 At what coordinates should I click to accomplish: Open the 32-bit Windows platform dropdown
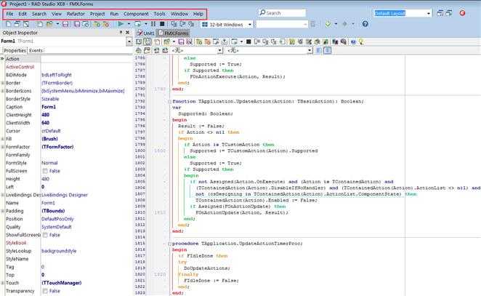point(250,24)
